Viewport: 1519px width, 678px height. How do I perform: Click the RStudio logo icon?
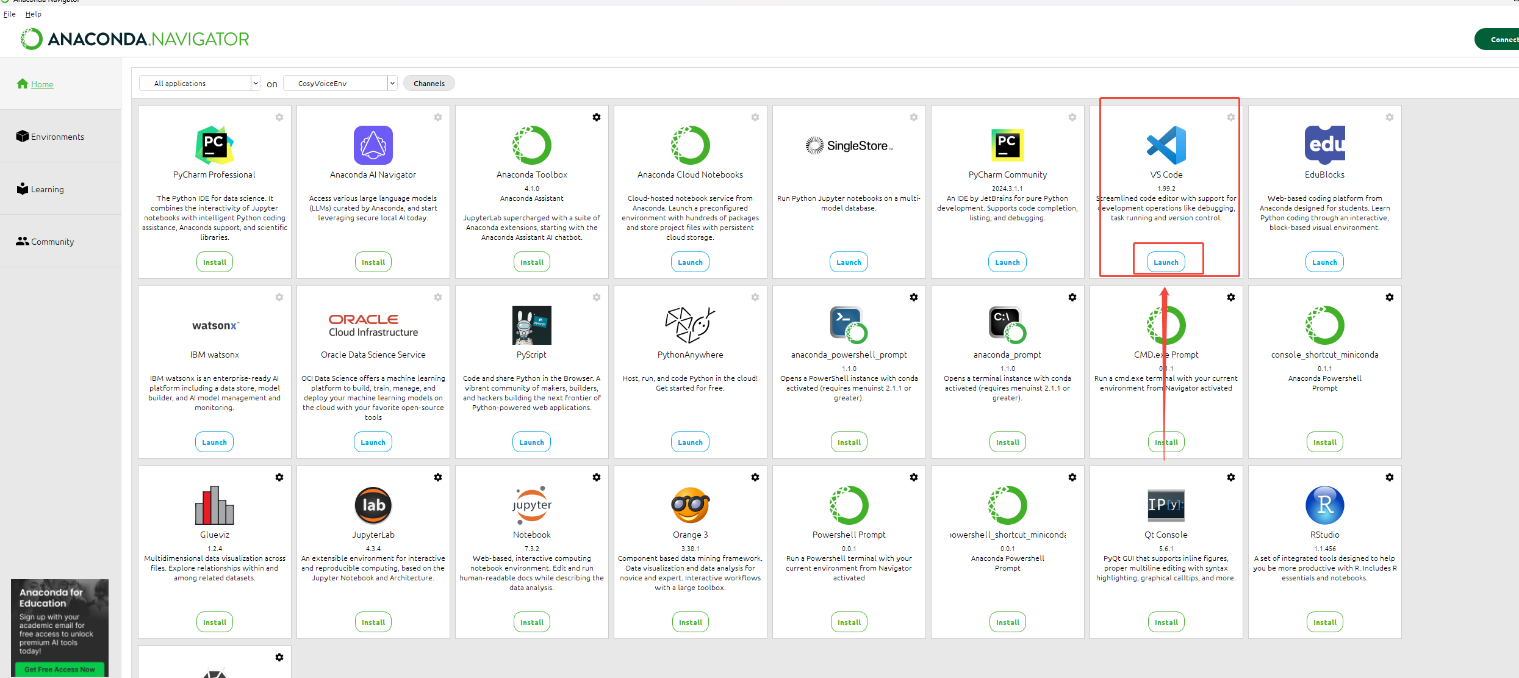click(x=1324, y=505)
